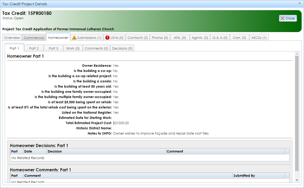
Task: Click the Historic District Name label
Action: 94,128
